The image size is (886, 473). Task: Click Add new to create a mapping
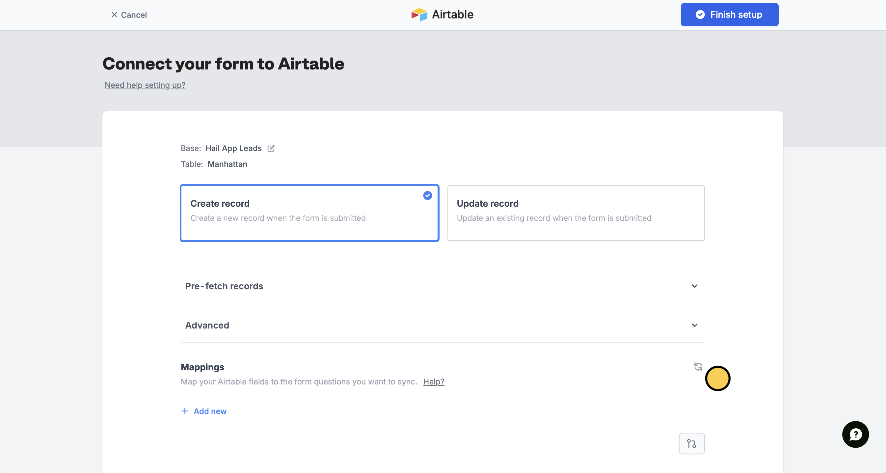click(x=210, y=411)
